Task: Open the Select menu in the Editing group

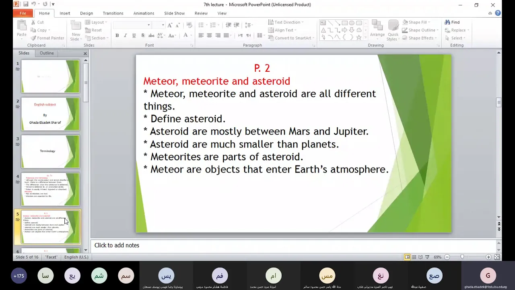Action: [454, 38]
